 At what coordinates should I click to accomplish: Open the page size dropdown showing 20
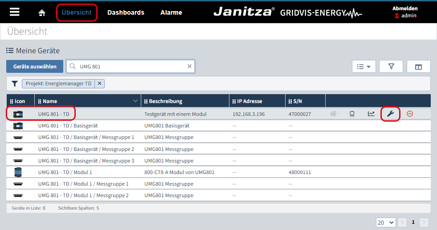386,222
